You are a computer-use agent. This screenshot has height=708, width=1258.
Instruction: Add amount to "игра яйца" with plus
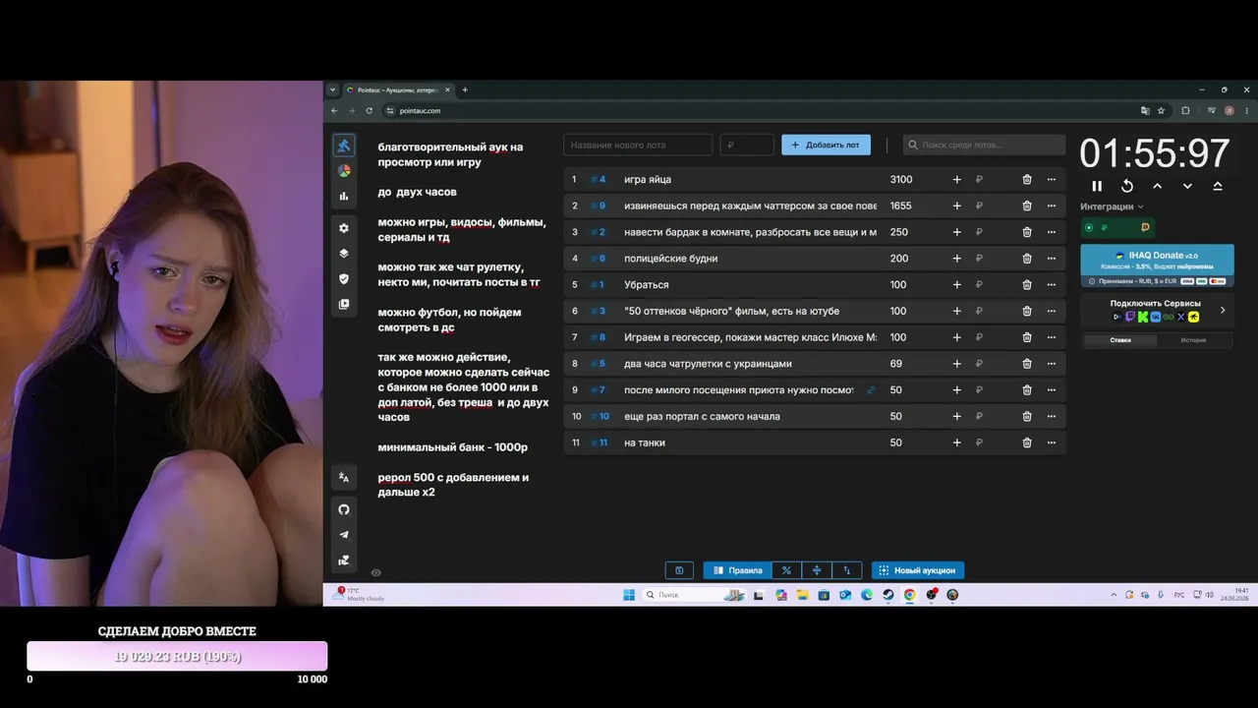(x=956, y=179)
